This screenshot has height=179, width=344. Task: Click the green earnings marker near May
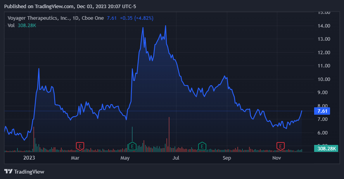coord(132,146)
